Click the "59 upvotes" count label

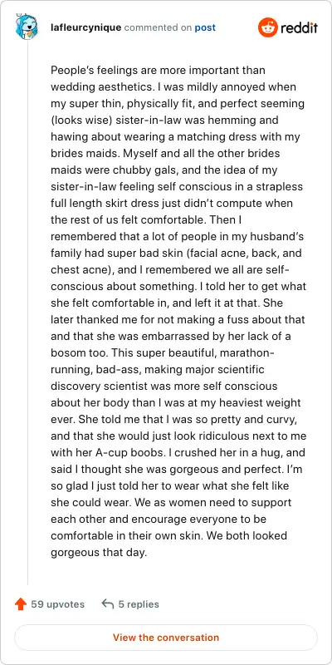pos(58,604)
